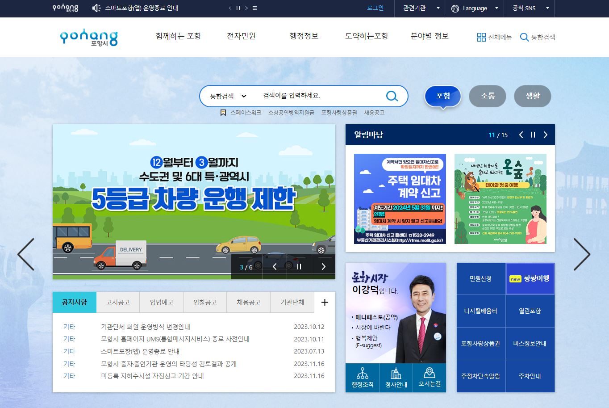Open the 통합검색 category dropdown
The image size is (609, 408).
pyautogui.click(x=227, y=96)
